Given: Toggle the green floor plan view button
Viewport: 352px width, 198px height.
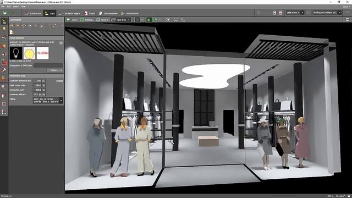Looking at the screenshot, I should coord(148,20).
